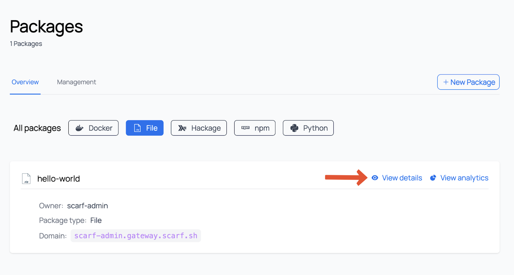This screenshot has width=514, height=275.
Task: Click the Package type File value
Action: [x=96, y=221]
